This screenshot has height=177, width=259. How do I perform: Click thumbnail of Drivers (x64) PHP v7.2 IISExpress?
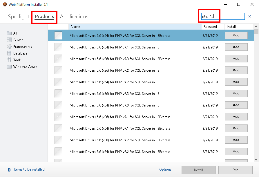(x=58, y=151)
